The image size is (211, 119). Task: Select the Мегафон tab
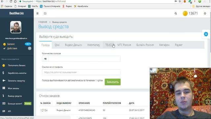pyautogui.click(x=164, y=45)
